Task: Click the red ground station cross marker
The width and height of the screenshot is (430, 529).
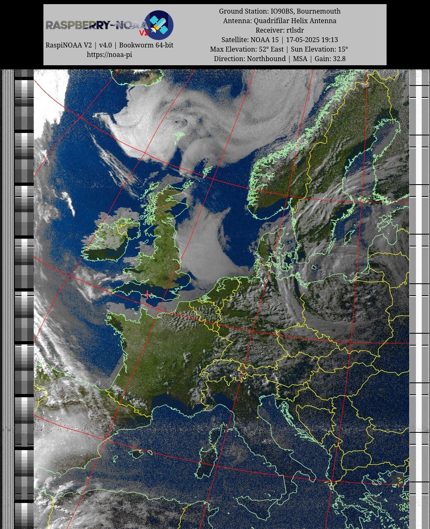Action: [147, 294]
